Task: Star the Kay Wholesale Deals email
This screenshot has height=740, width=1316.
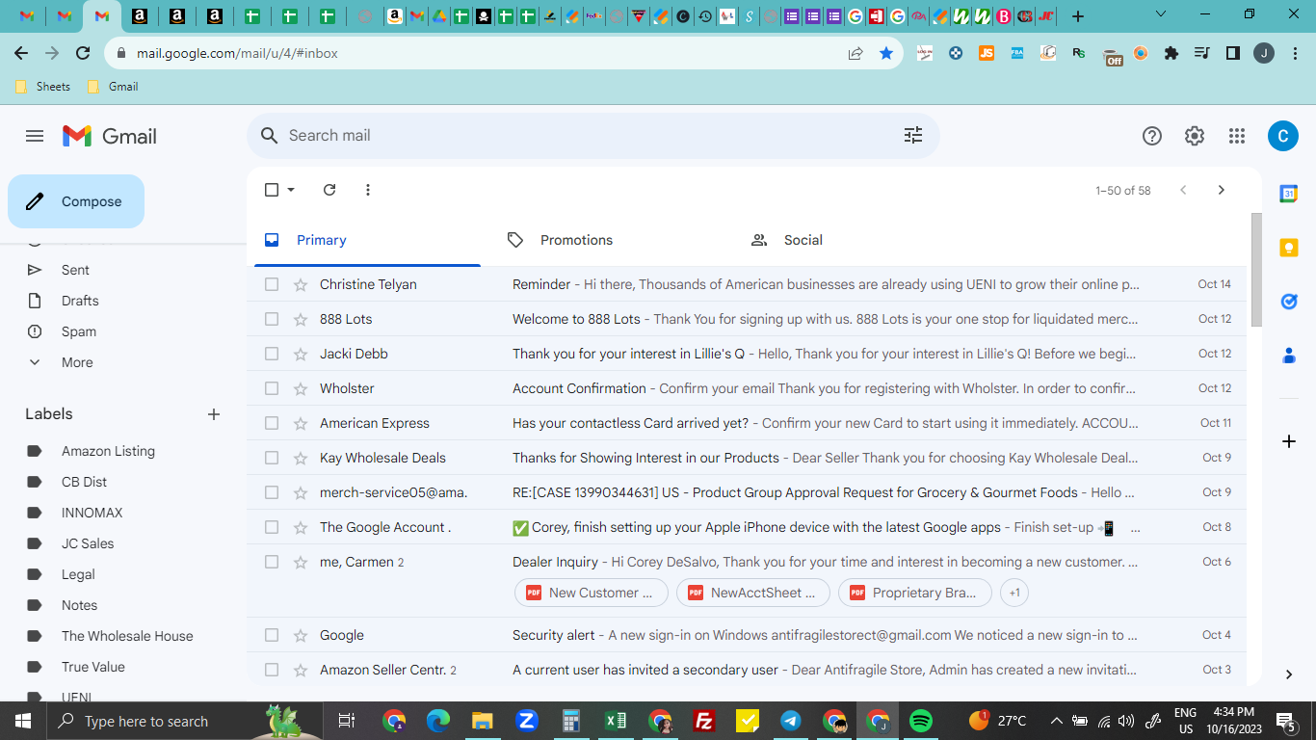Action: pyautogui.click(x=301, y=458)
